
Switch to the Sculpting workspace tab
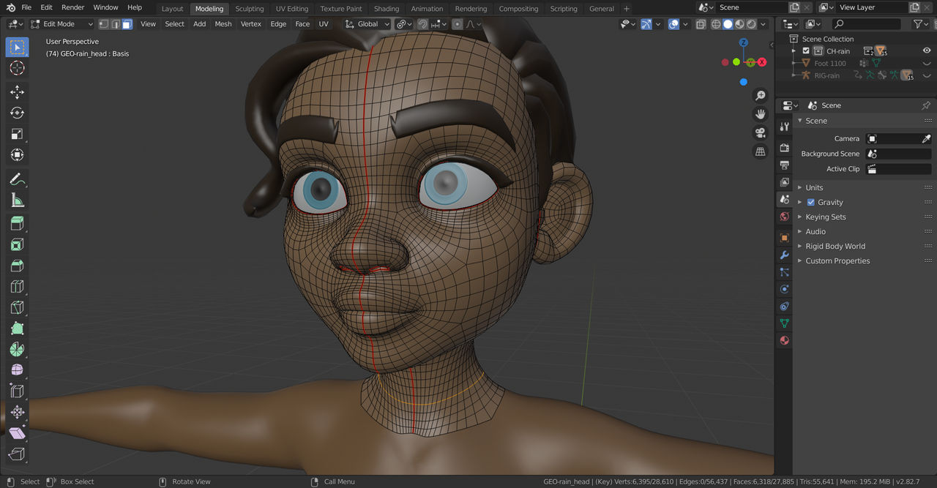249,9
